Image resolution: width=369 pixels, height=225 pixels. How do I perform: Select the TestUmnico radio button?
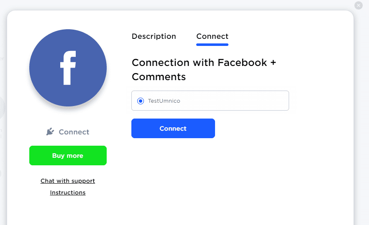click(x=141, y=101)
